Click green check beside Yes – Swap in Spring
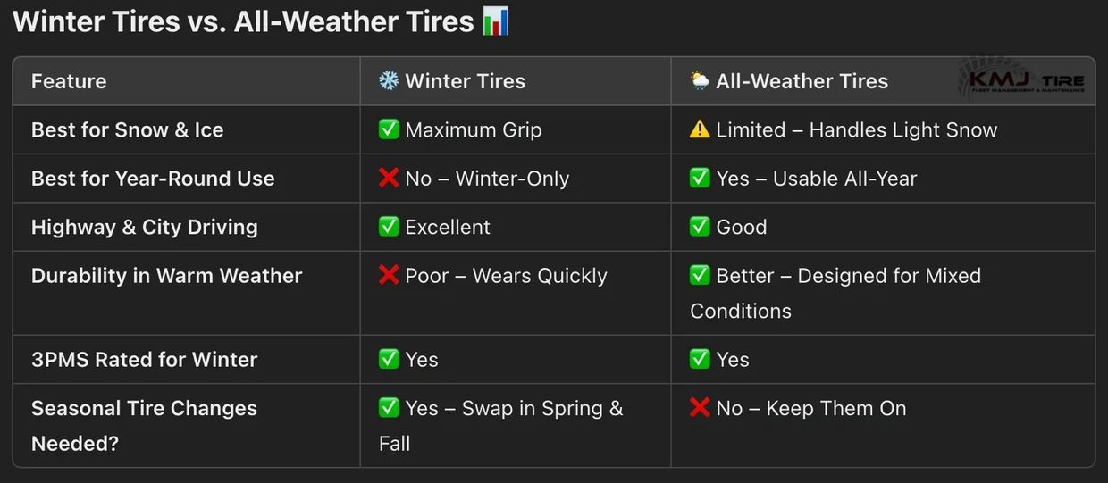1108x483 pixels. pos(389,408)
